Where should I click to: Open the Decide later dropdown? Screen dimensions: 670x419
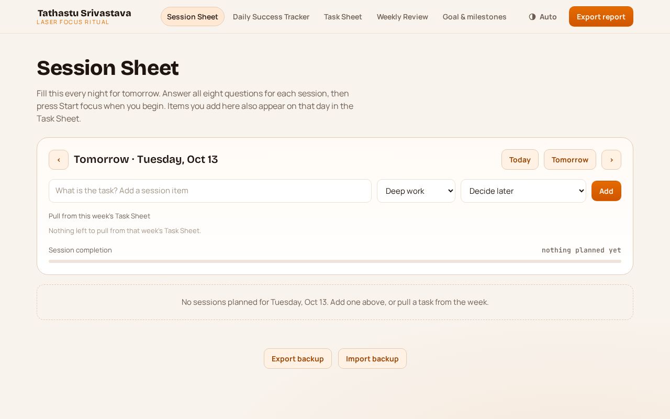(523, 191)
